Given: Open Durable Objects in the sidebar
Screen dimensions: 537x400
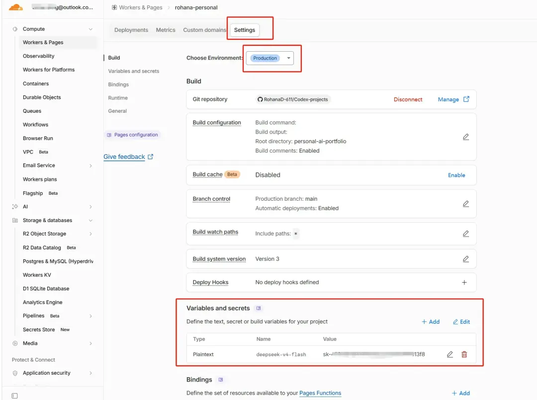Looking at the screenshot, I should pyautogui.click(x=42, y=97).
